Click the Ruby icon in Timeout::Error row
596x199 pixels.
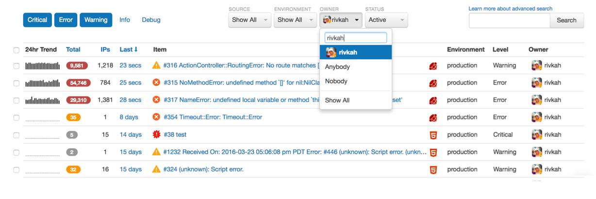coord(433,117)
